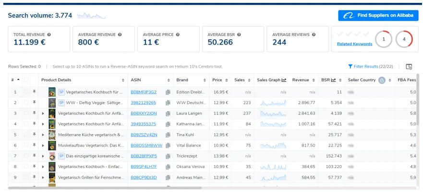Check the checkbox for row 2

(x=26, y=103)
